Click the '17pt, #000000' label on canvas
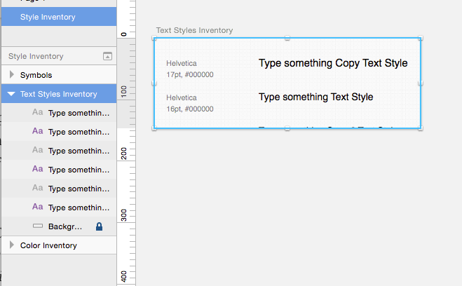The image size is (462, 286). tap(190, 74)
